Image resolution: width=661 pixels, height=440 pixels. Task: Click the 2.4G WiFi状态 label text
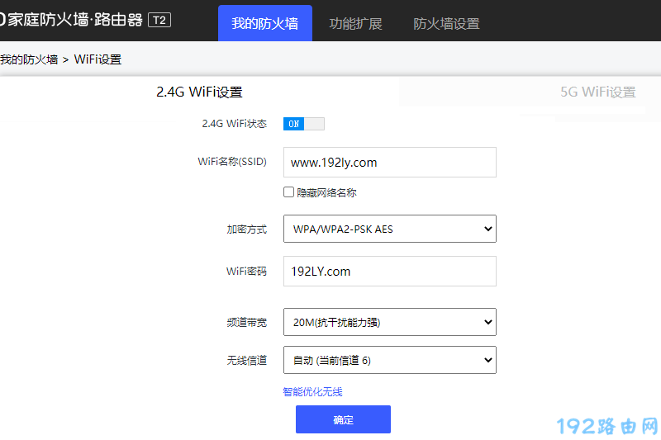coord(234,124)
